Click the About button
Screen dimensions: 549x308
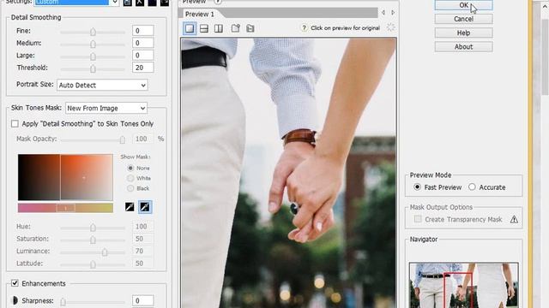tap(463, 47)
